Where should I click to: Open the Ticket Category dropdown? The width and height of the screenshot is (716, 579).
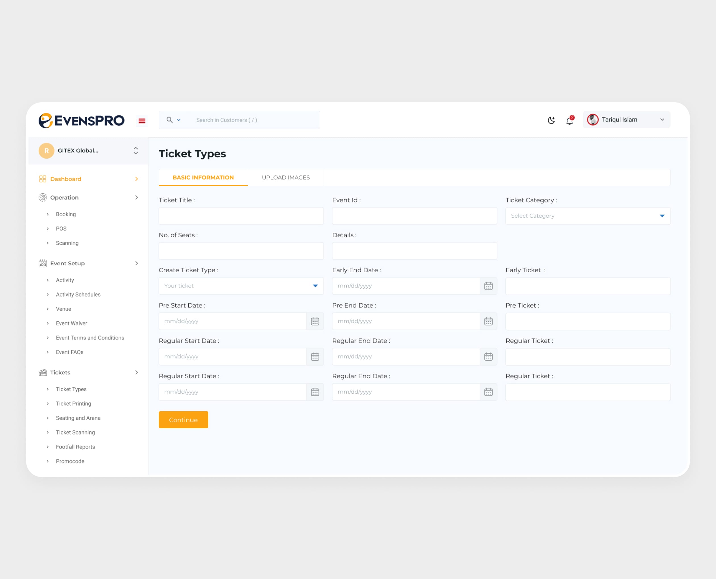coord(588,216)
